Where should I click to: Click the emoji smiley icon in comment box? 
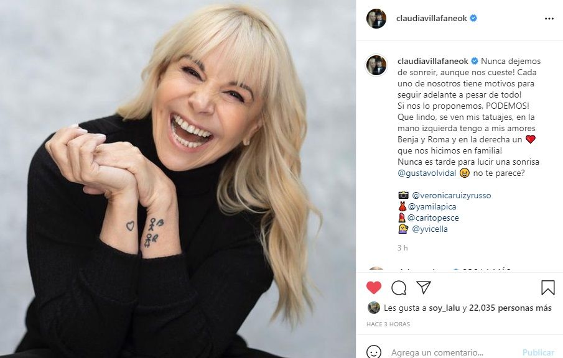tap(374, 352)
